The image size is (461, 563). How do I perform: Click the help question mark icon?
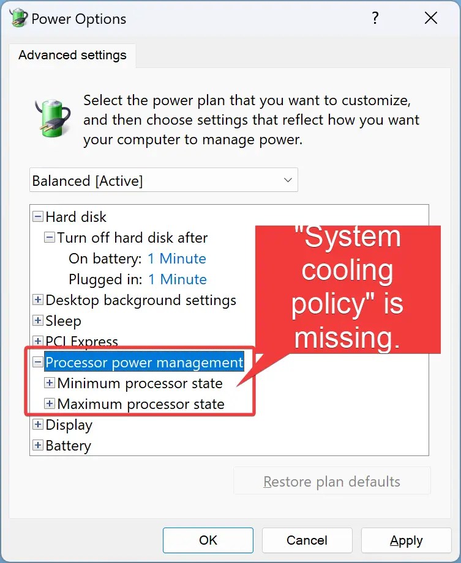(375, 18)
